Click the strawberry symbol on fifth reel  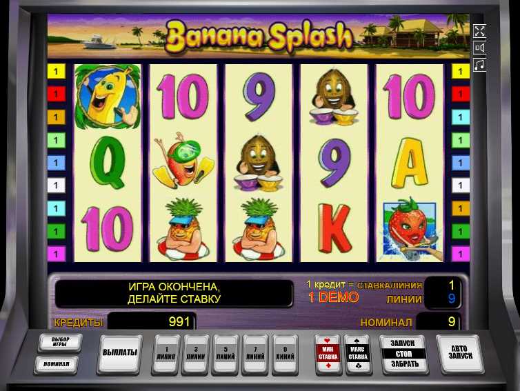point(410,230)
